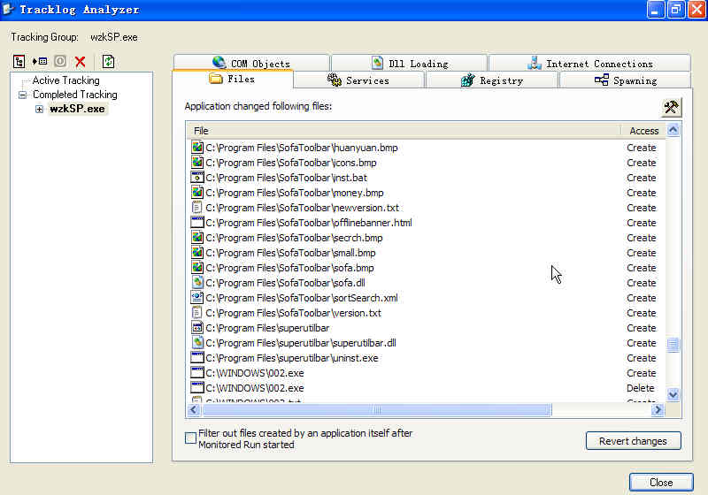This screenshot has height=495, width=708.
Task: Select the icons.bmp file row
Action: 424,163
